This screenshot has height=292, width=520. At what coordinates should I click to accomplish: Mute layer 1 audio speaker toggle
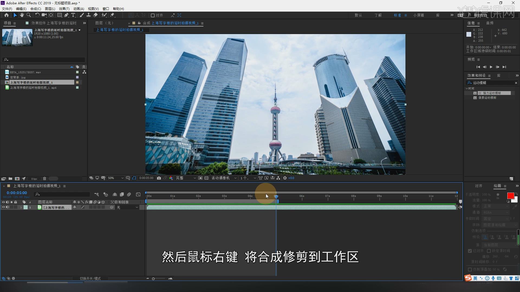tap(8, 207)
